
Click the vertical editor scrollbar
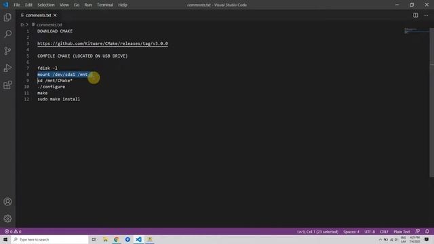coord(431,102)
